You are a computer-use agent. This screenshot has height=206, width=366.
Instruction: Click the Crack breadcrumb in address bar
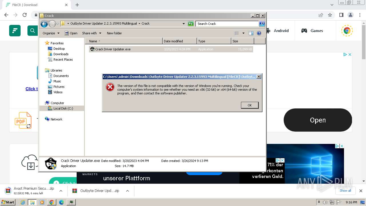point(146,24)
